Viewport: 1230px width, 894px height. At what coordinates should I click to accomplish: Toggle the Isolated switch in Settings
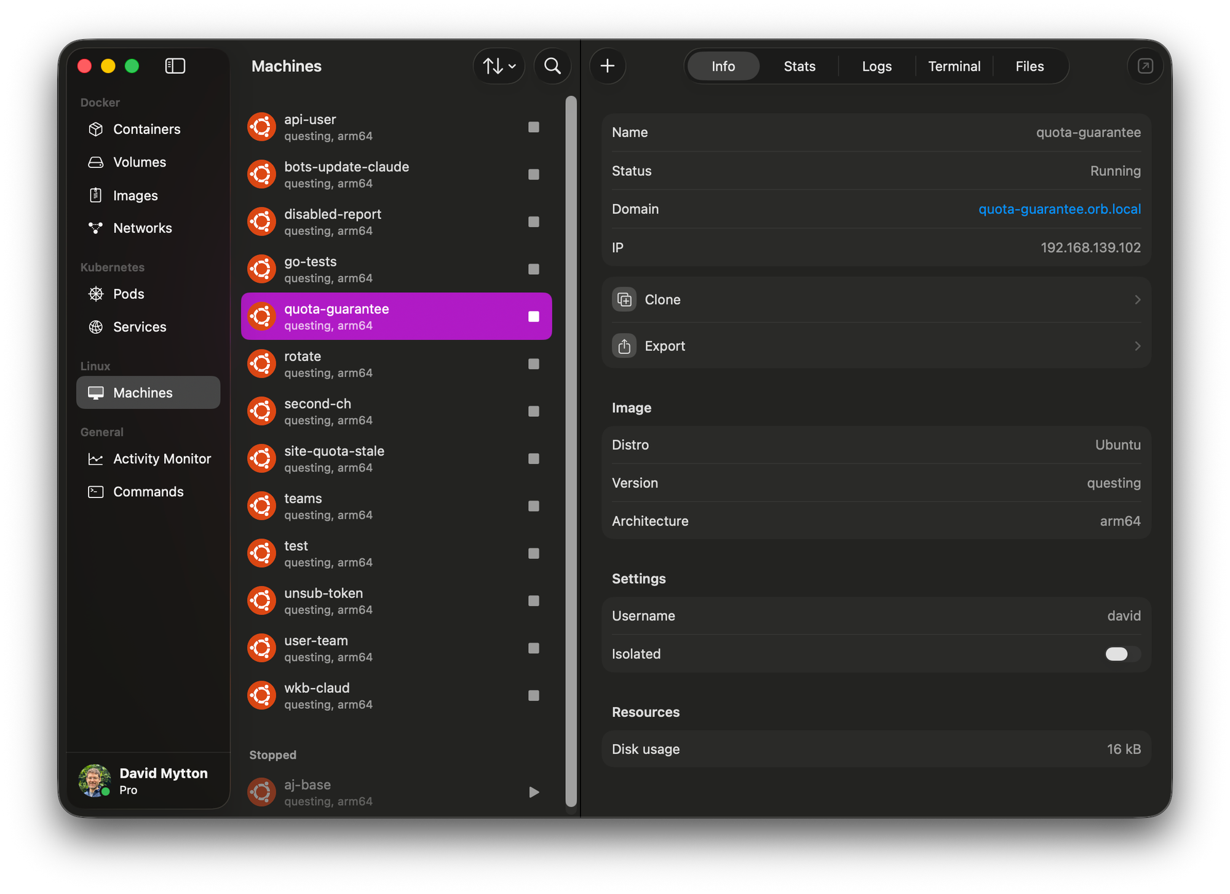pos(1122,654)
